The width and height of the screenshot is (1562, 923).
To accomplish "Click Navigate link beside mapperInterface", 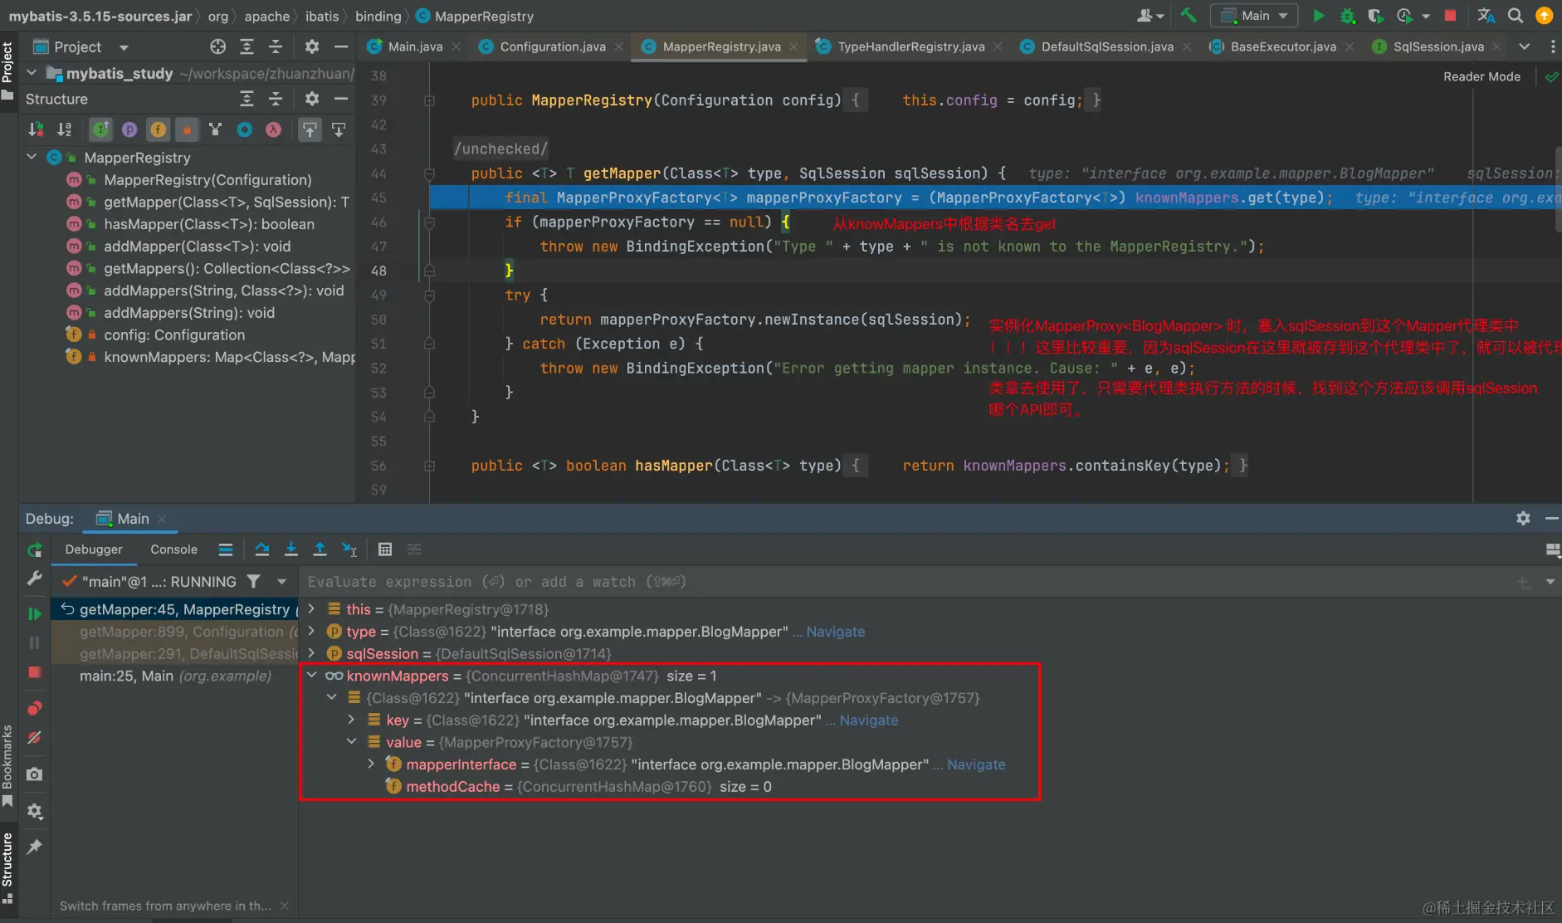I will click(976, 764).
